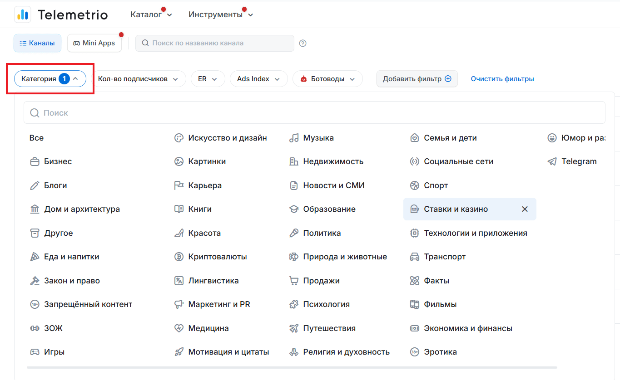This screenshot has height=380, width=620.
Task: Click the Очистить фильтры link
Action: (502, 79)
